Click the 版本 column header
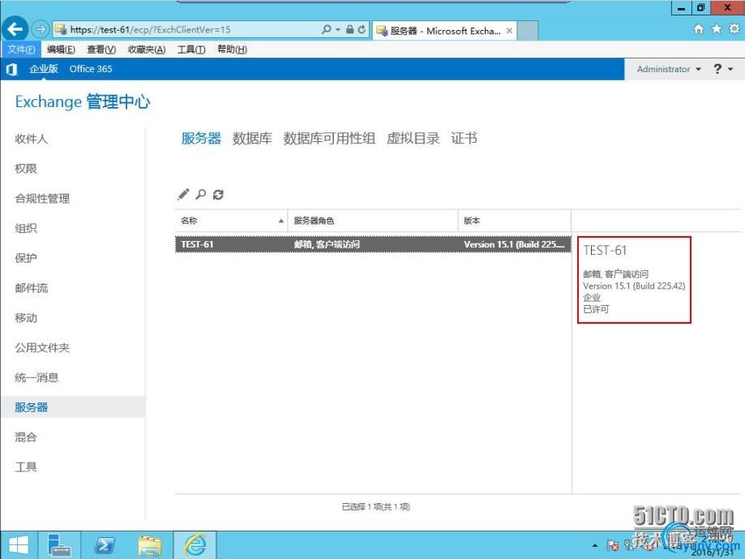This screenshot has height=559, width=745. coord(515,221)
